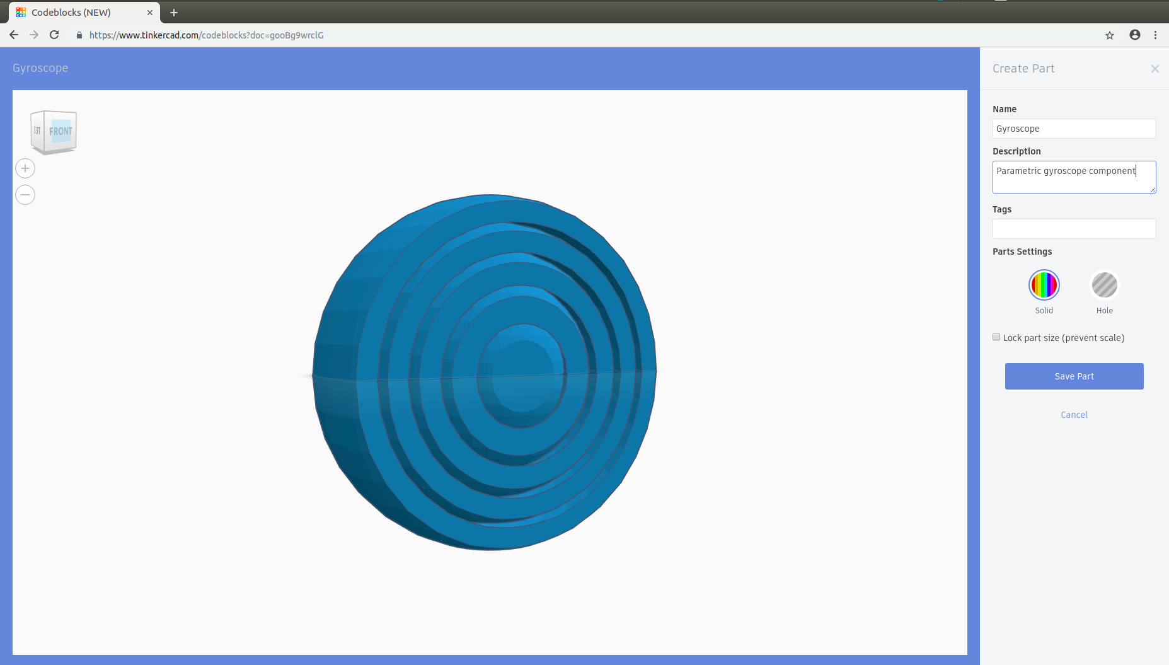Image resolution: width=1169 pixels, height=665 pixels.
Task: Reload the Tinkercad Codeblocks page
Action: coord(54,35)
